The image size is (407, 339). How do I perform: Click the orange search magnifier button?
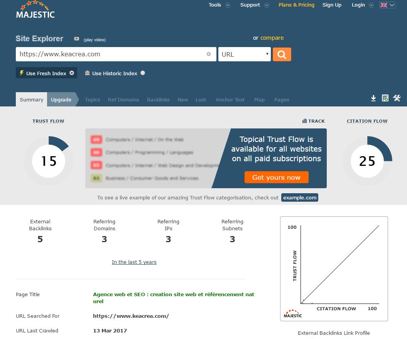click(x=282, y=54)
